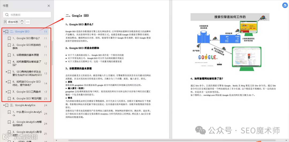Click bookmark icon beside 2、Google Analytics有哪些优缺点

click(9, 122)
